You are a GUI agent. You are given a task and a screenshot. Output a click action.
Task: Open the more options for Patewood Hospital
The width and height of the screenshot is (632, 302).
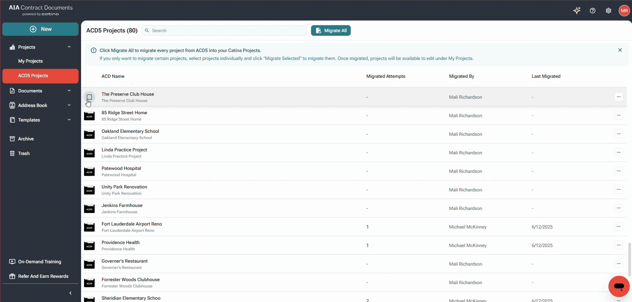pyautogui.click(x=618, y=171)
